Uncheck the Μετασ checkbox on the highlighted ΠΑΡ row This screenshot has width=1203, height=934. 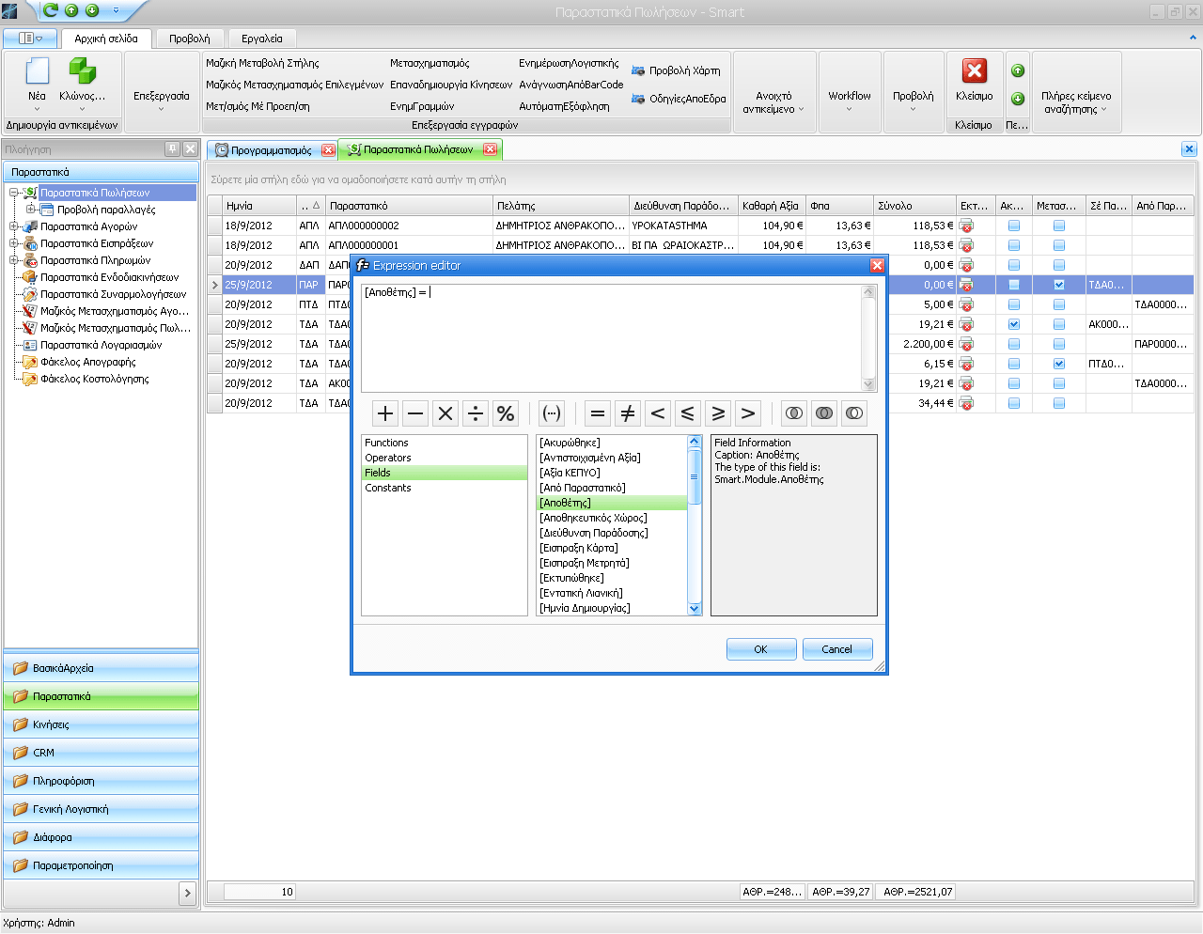(1058, 284)
